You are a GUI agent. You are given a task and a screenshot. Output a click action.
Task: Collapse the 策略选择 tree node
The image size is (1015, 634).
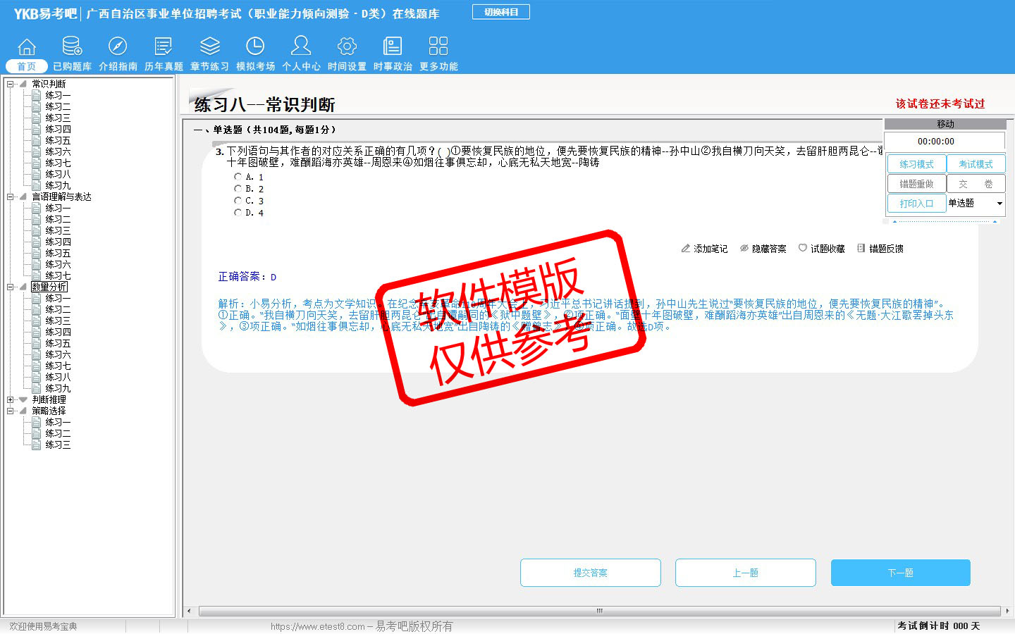[x=10, y=411]
